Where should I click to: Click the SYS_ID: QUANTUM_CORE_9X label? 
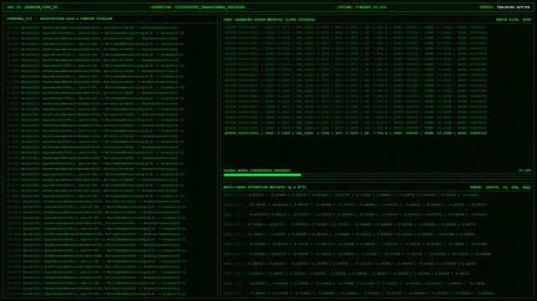33,8
